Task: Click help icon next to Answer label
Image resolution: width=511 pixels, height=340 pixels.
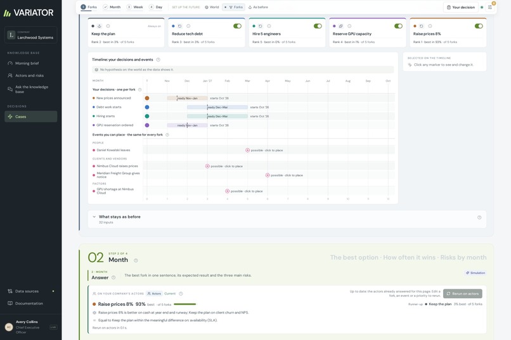Action: 113,277
